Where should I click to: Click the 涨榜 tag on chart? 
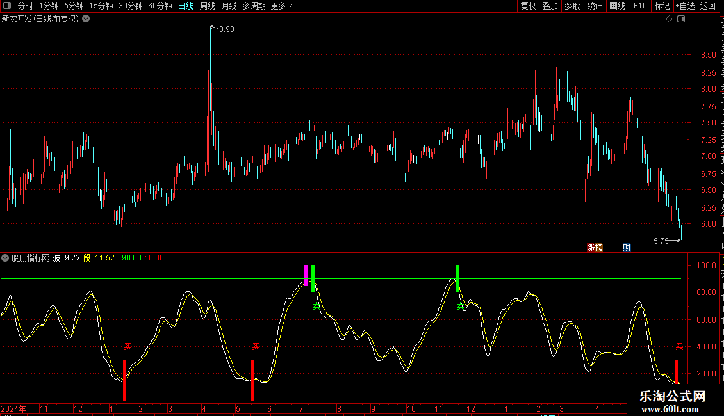click(x=595, y=248)
